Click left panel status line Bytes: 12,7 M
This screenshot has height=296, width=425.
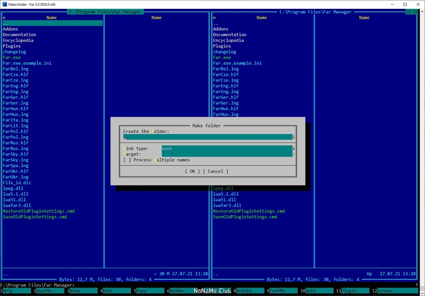(105, 279)
